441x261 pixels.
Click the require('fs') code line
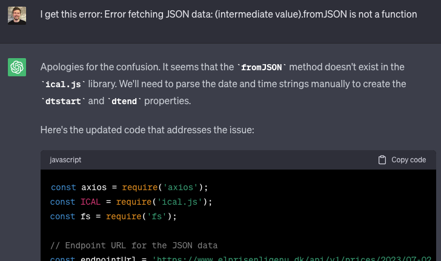tap(113, 217)
